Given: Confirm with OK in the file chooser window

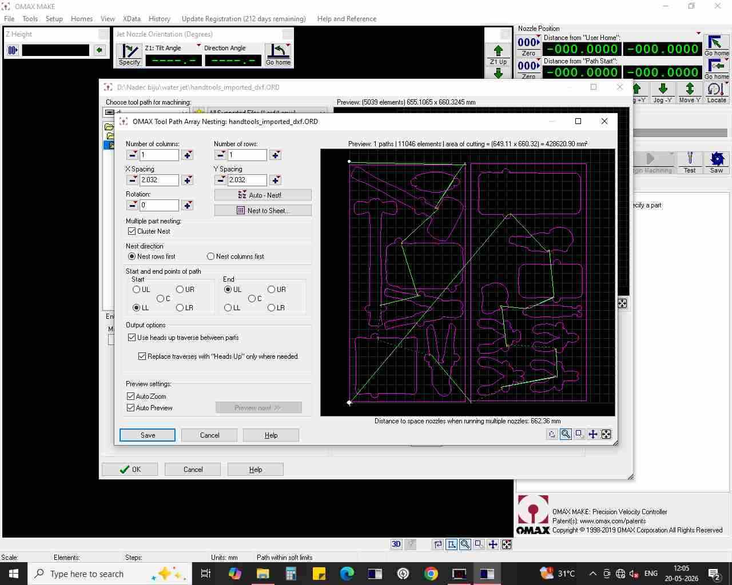Looking at the screenshot, I should (130, 470).
